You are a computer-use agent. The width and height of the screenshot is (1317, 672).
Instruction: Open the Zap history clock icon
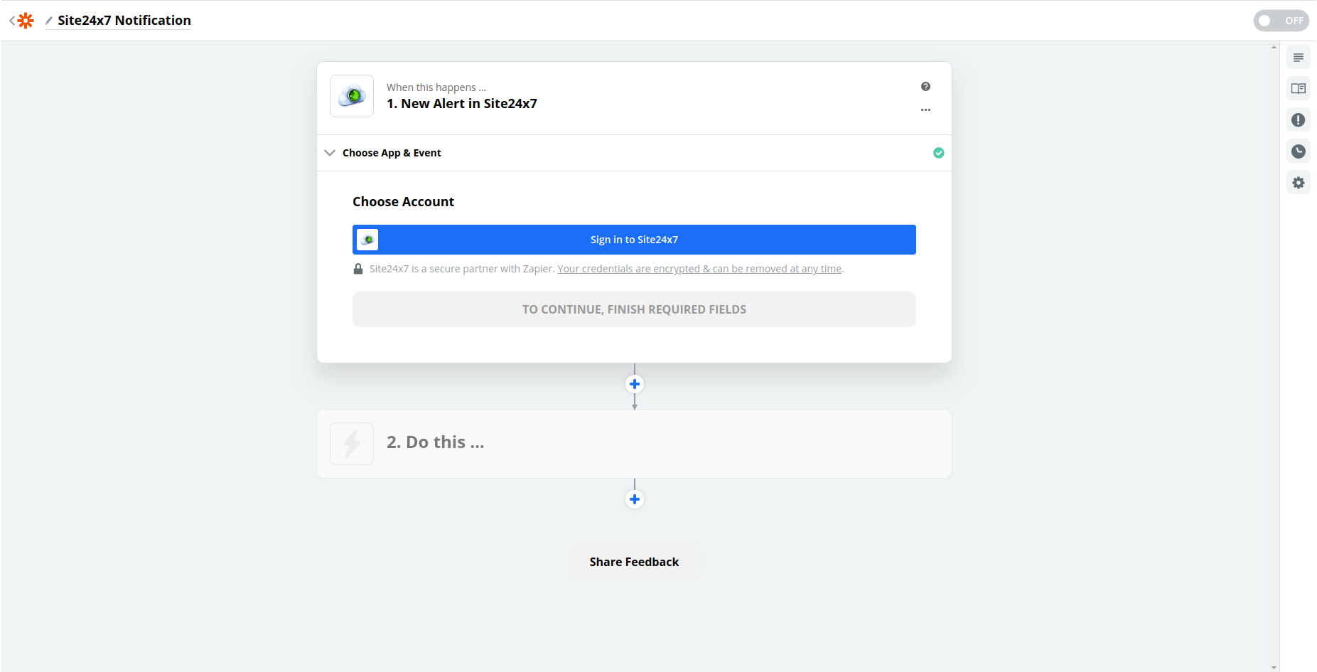(1298, 151)
